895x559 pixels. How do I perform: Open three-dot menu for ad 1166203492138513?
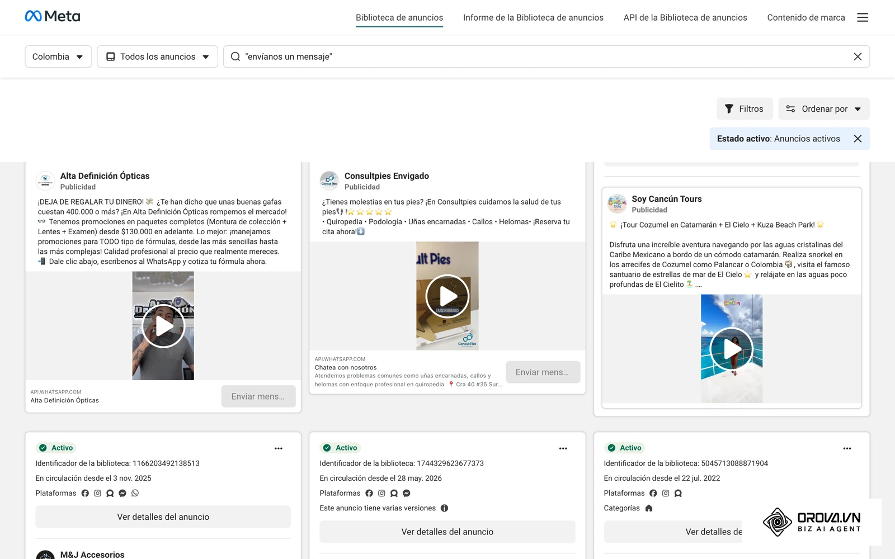coord(279,448)
